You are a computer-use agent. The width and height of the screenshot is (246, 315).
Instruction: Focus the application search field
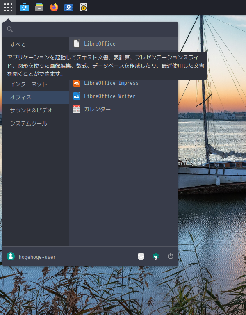(x=90, y=29)
